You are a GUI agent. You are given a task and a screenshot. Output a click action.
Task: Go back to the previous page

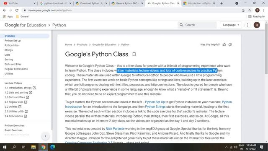point(4,10)
